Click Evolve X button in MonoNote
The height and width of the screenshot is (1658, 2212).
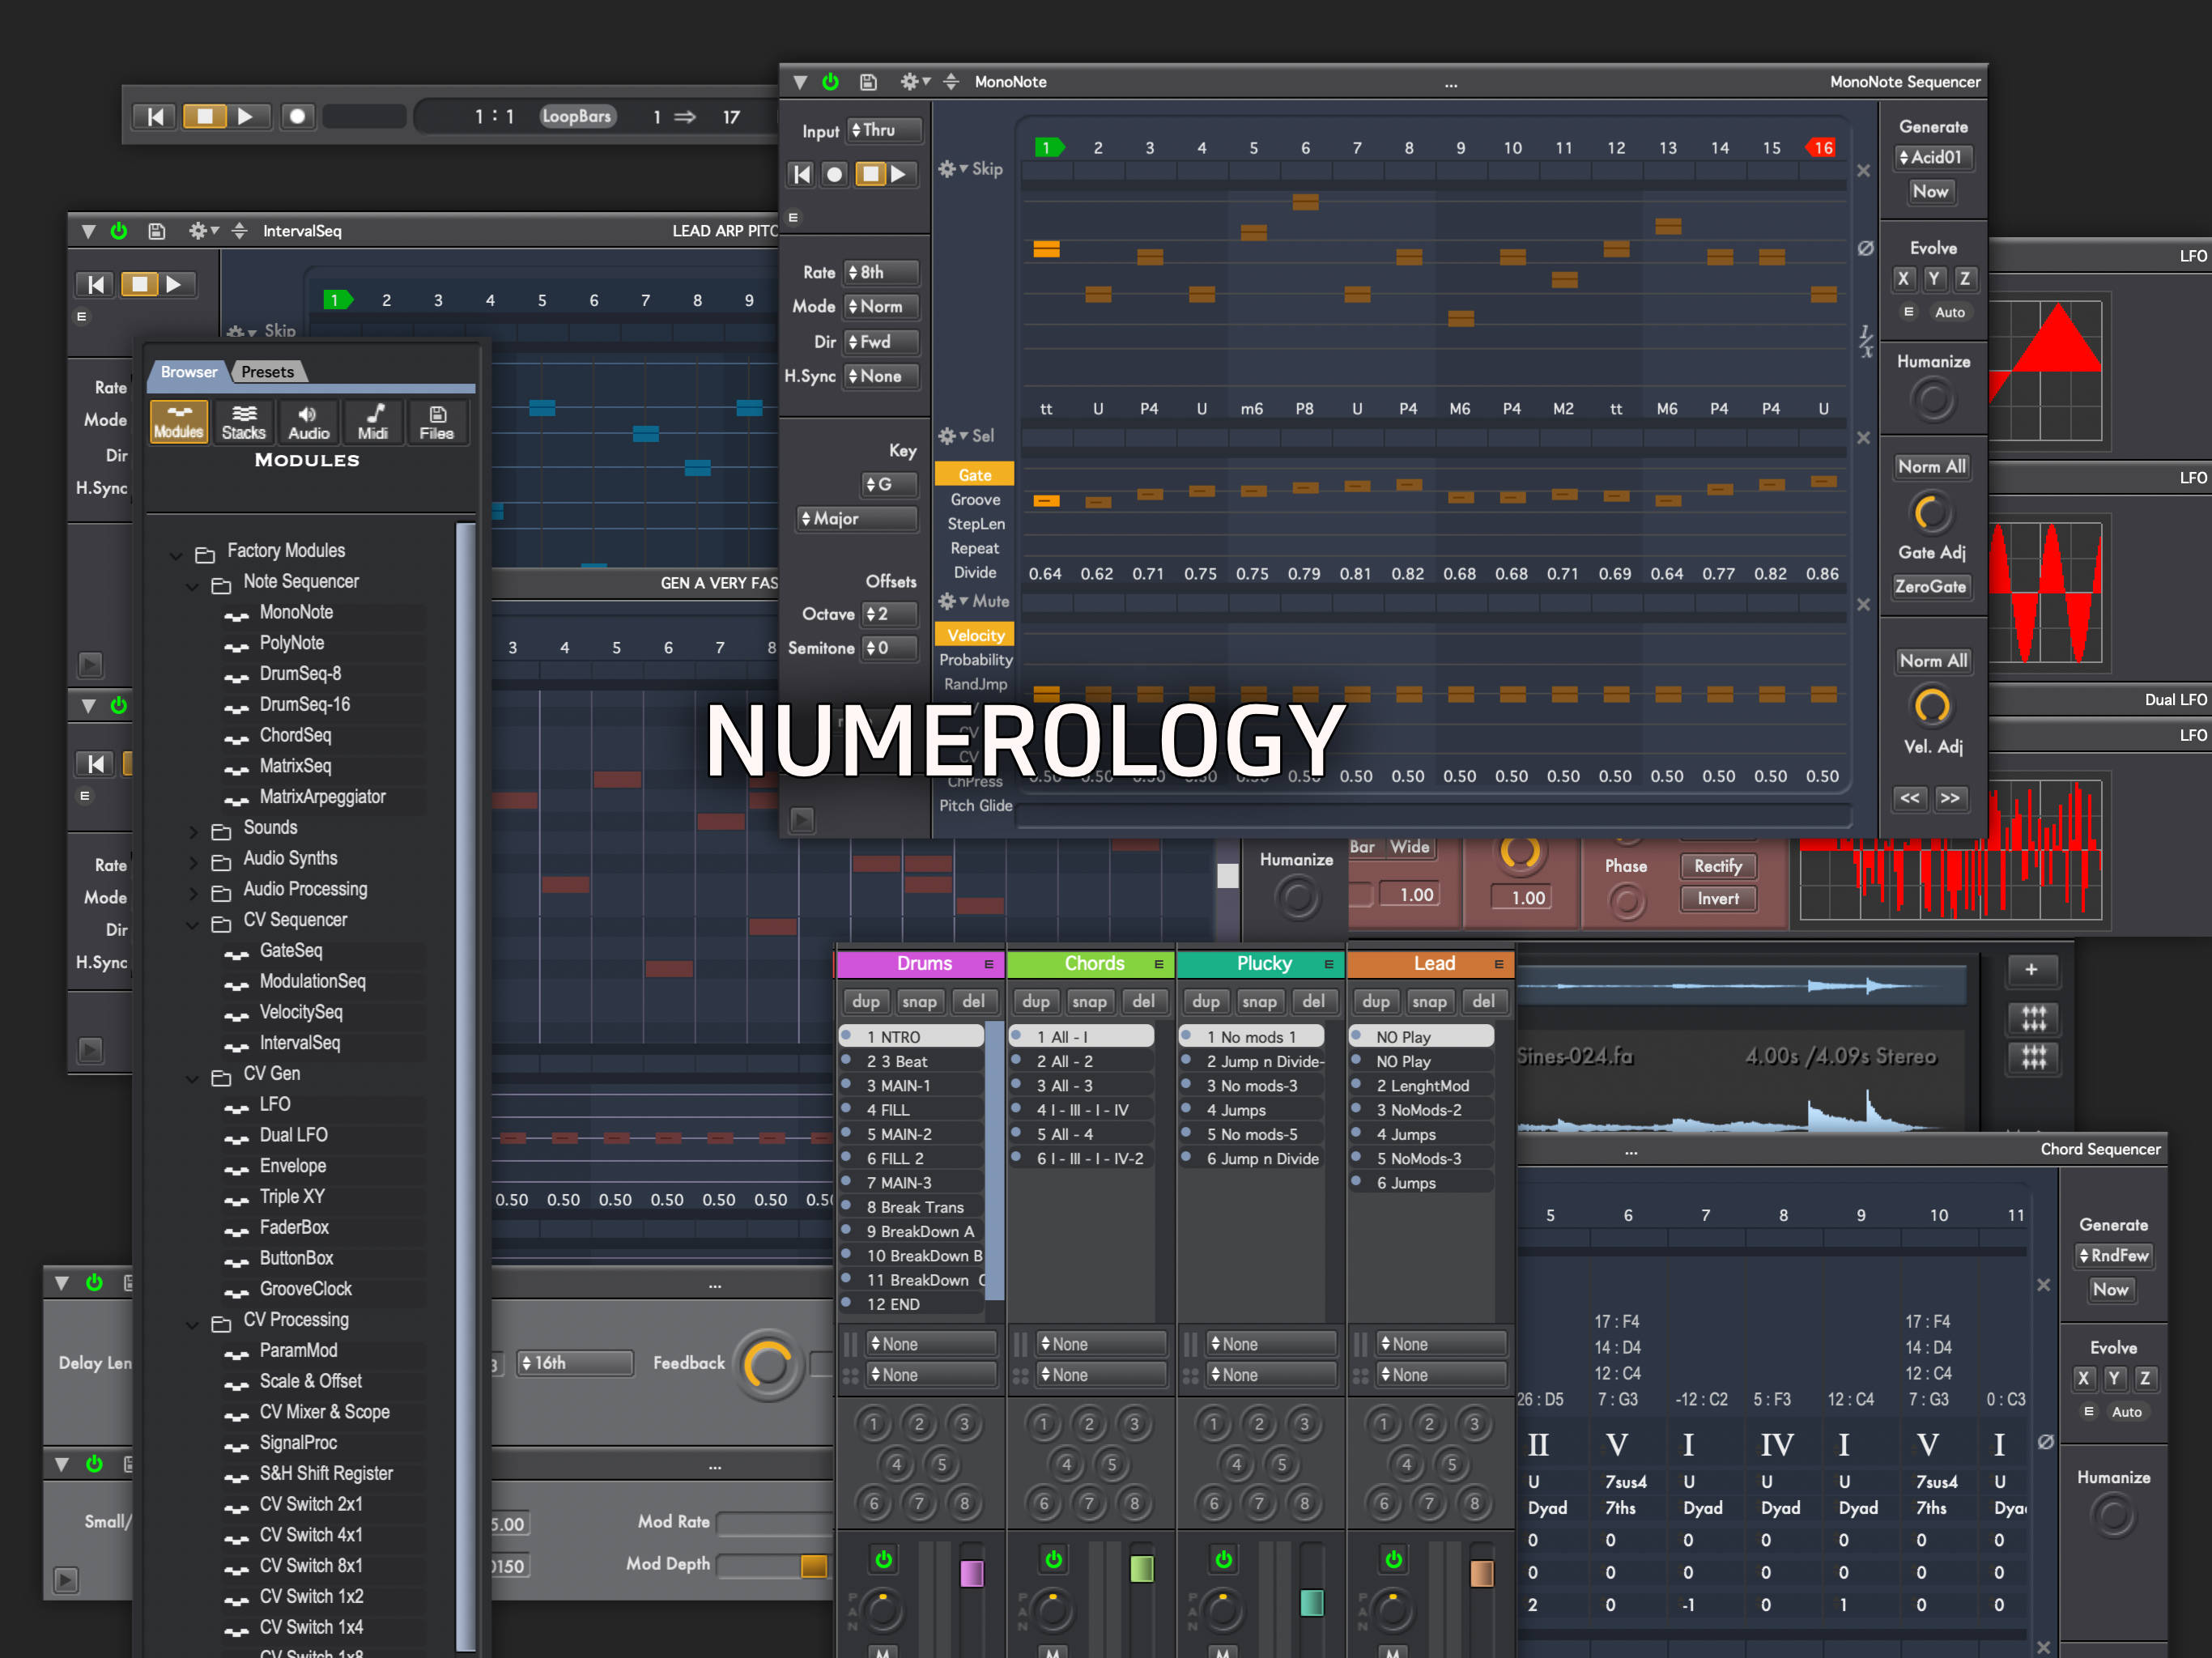pyautogui.click(x=1903, y=279)
